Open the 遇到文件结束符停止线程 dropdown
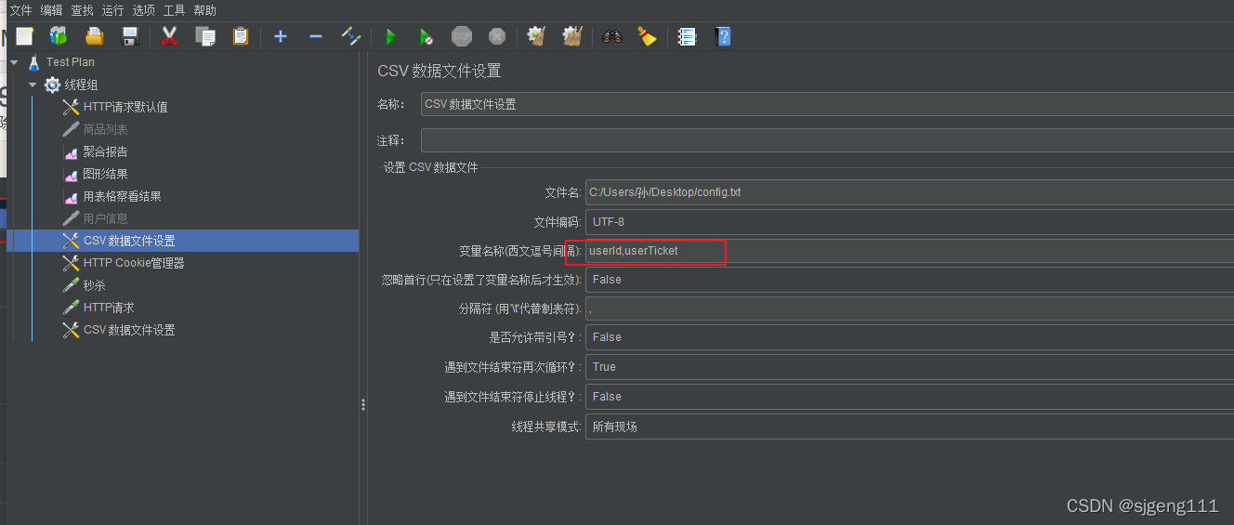 tap(910, 397)
